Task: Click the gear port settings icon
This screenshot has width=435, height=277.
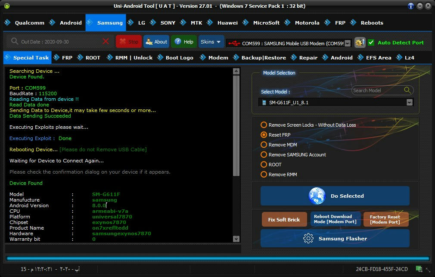Action: [x=360, y=43]
